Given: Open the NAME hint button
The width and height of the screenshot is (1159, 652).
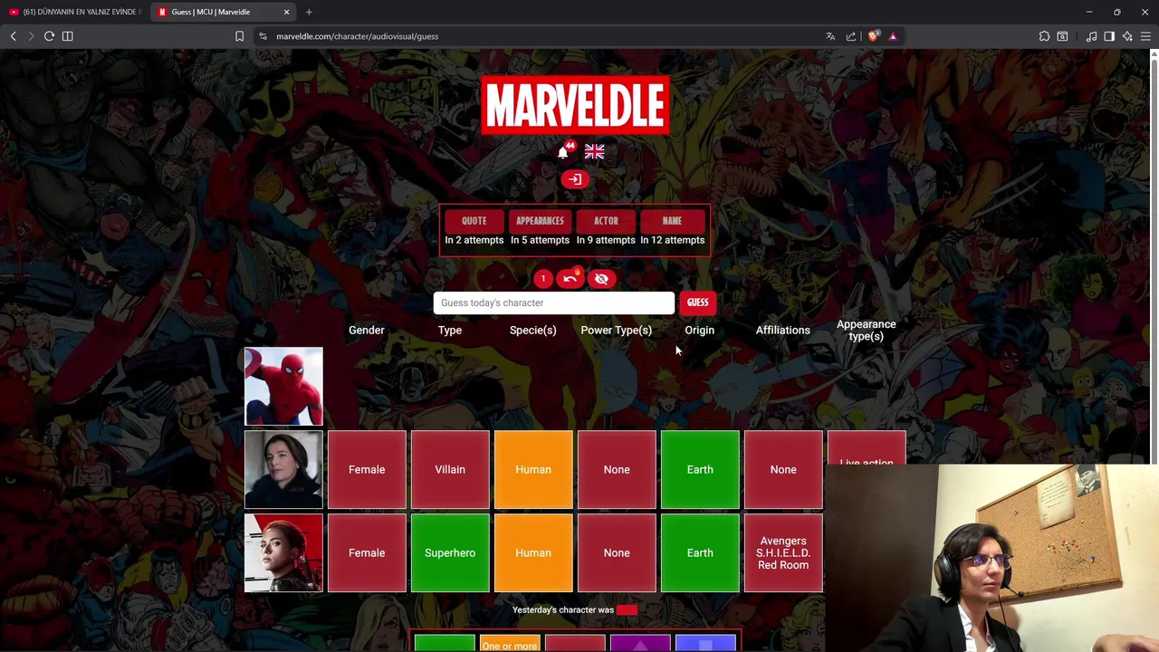Looking at the screenshot, I should click(x=672, y=221).
